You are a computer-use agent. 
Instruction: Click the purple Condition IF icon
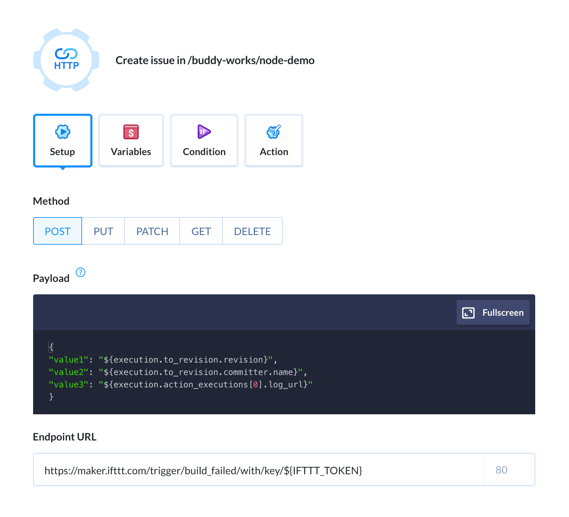coord(204,132)
